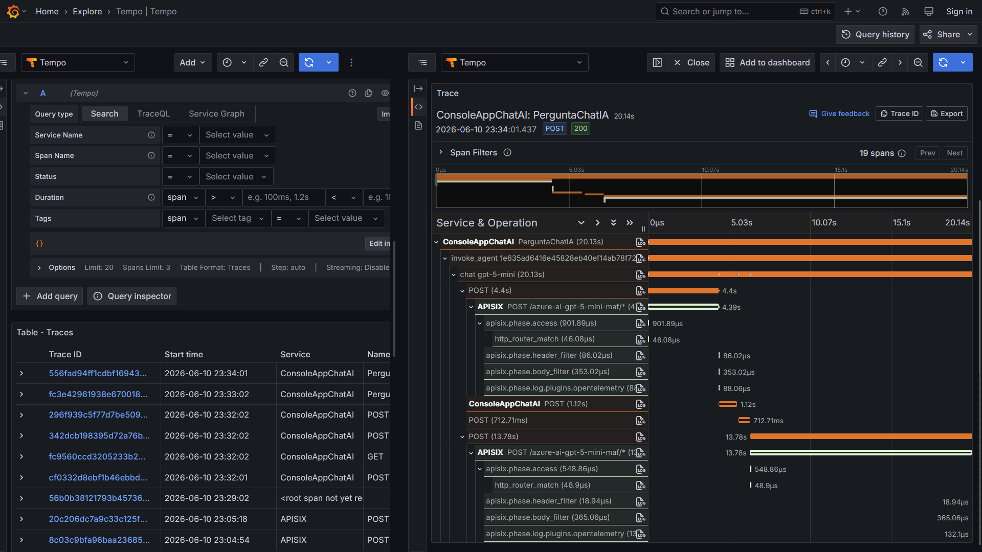This screenshot has width=982, height=552.
Task: Open right pane content outline icon
Action: [422, 62]
